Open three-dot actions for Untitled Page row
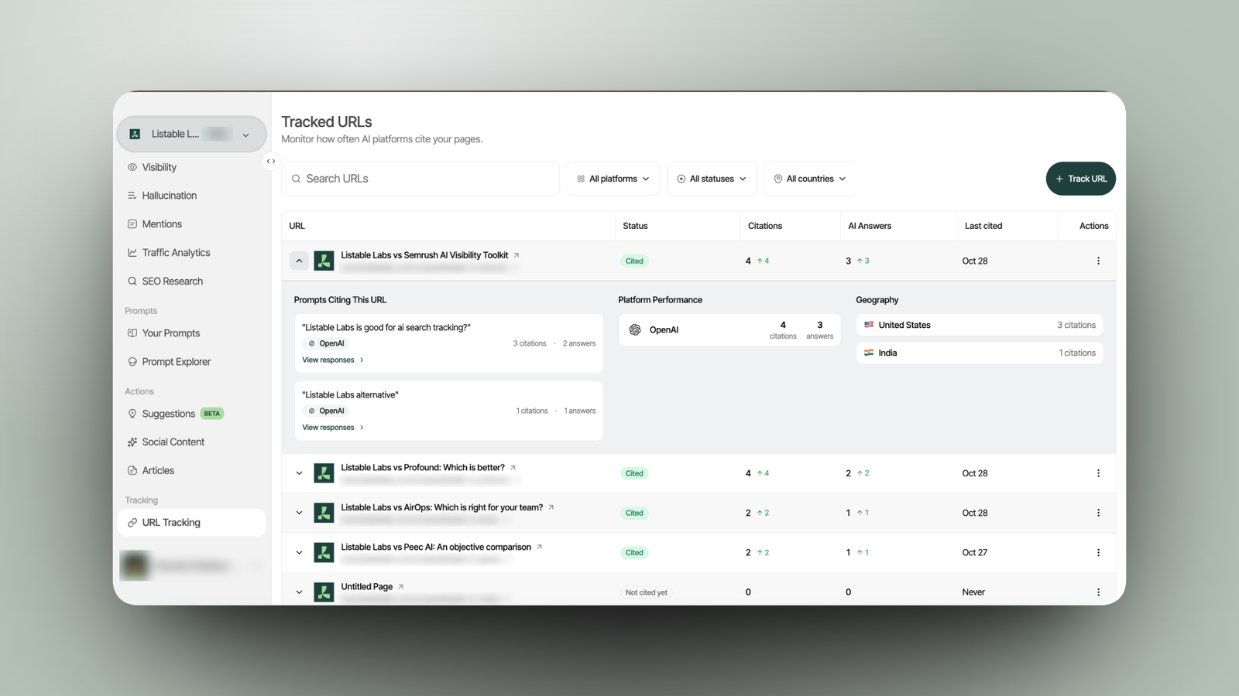 [1098, 592]
